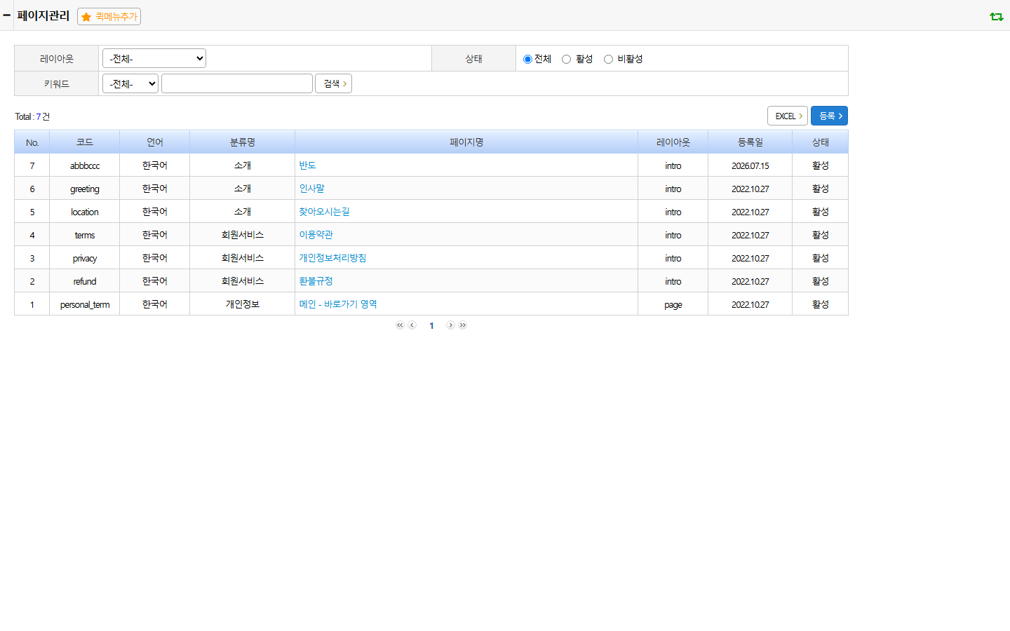Open the 인사말 page link
The width and height of the screenshot is (1010, 631).
click(x=312, y=189)
